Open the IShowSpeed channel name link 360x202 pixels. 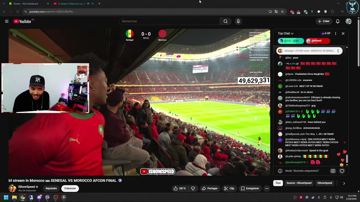[x=27, y=187]
